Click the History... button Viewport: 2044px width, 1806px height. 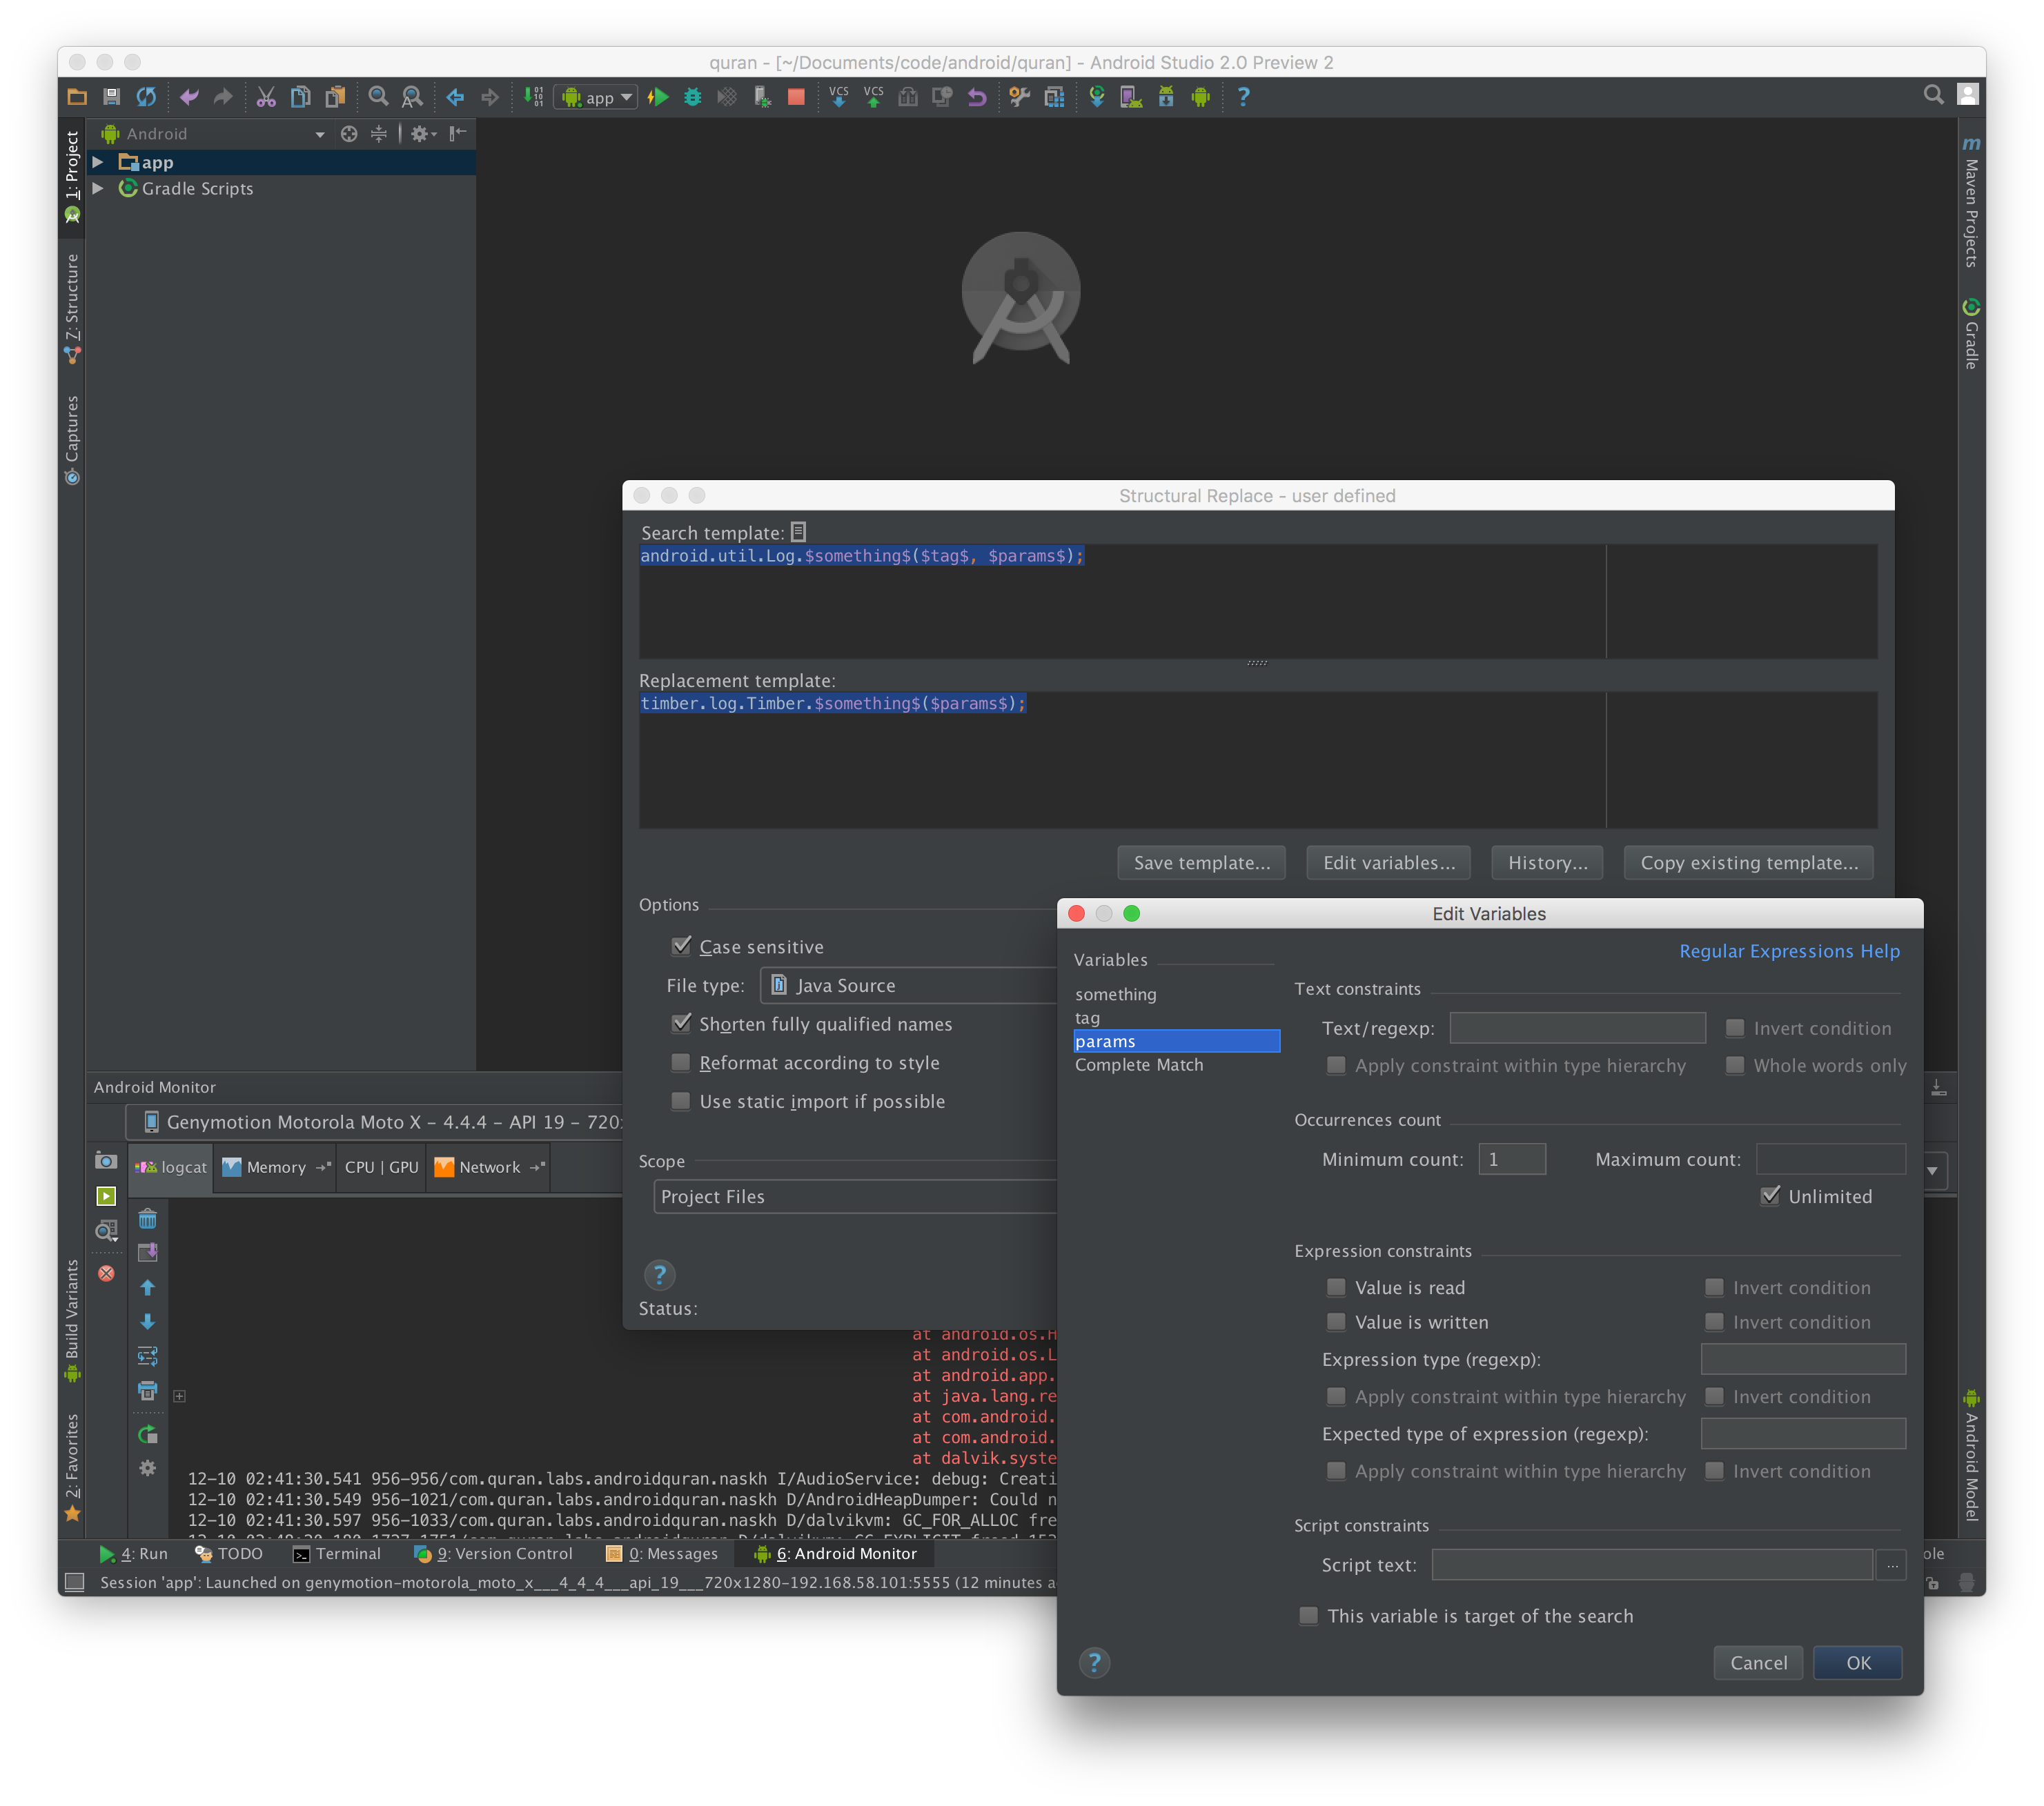(x=1547, y=862)
